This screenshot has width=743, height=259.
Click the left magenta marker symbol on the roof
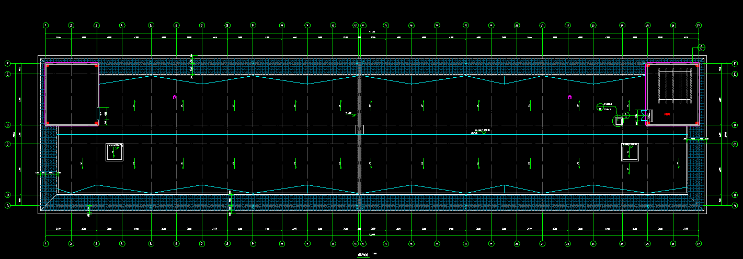(x=175, y=97)
